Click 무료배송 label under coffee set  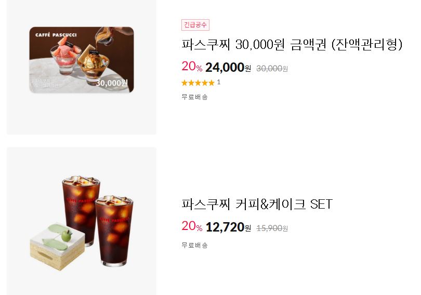pyautogui.click(x=195, y=245)
